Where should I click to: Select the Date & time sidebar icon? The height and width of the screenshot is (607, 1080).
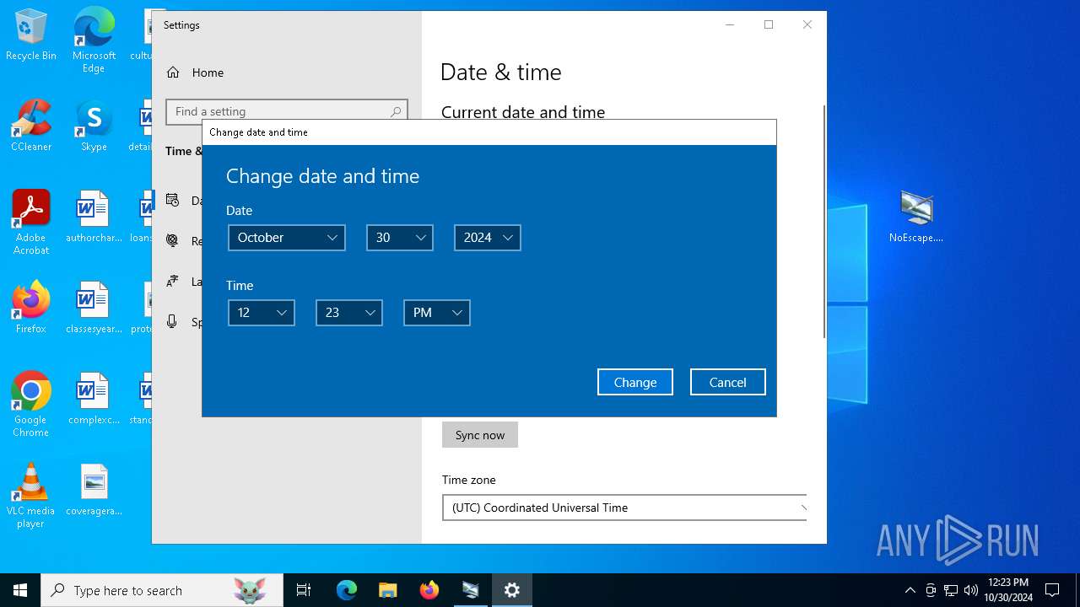coord(172,200)
